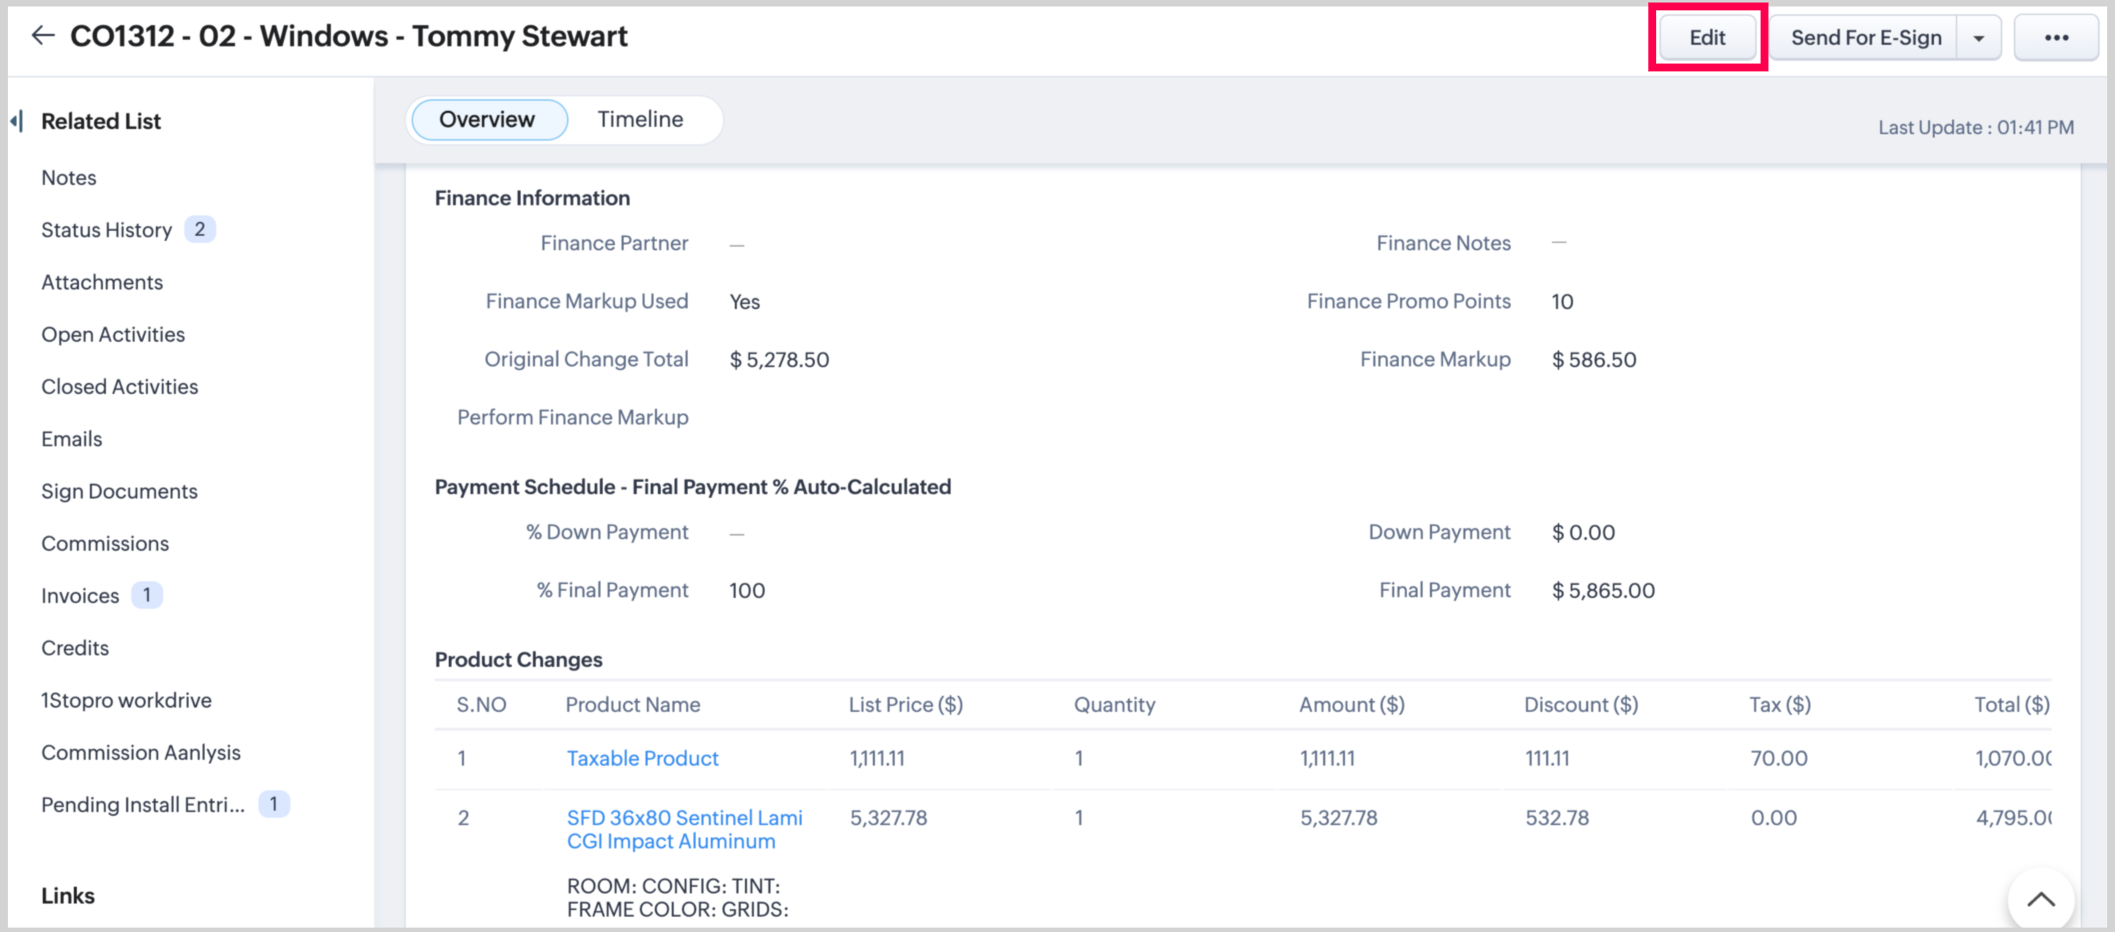The height and width of the screenshot is (932, 2115).
Task: Open SFD 36x80 Sentinel Lami product link
Action: pos(684,829)
